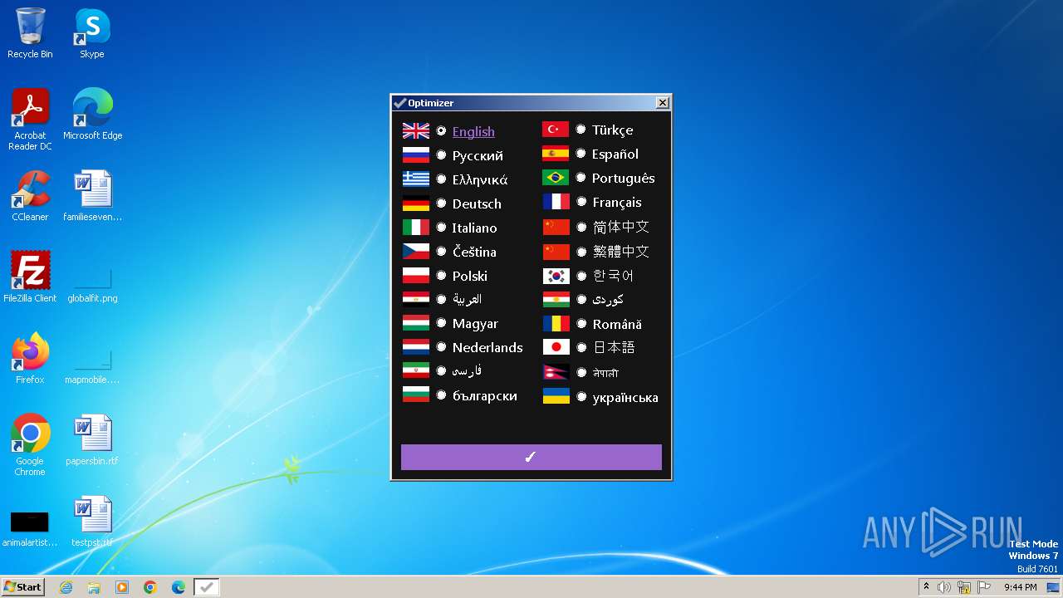Select Deutsch radio button

point(441,203)
